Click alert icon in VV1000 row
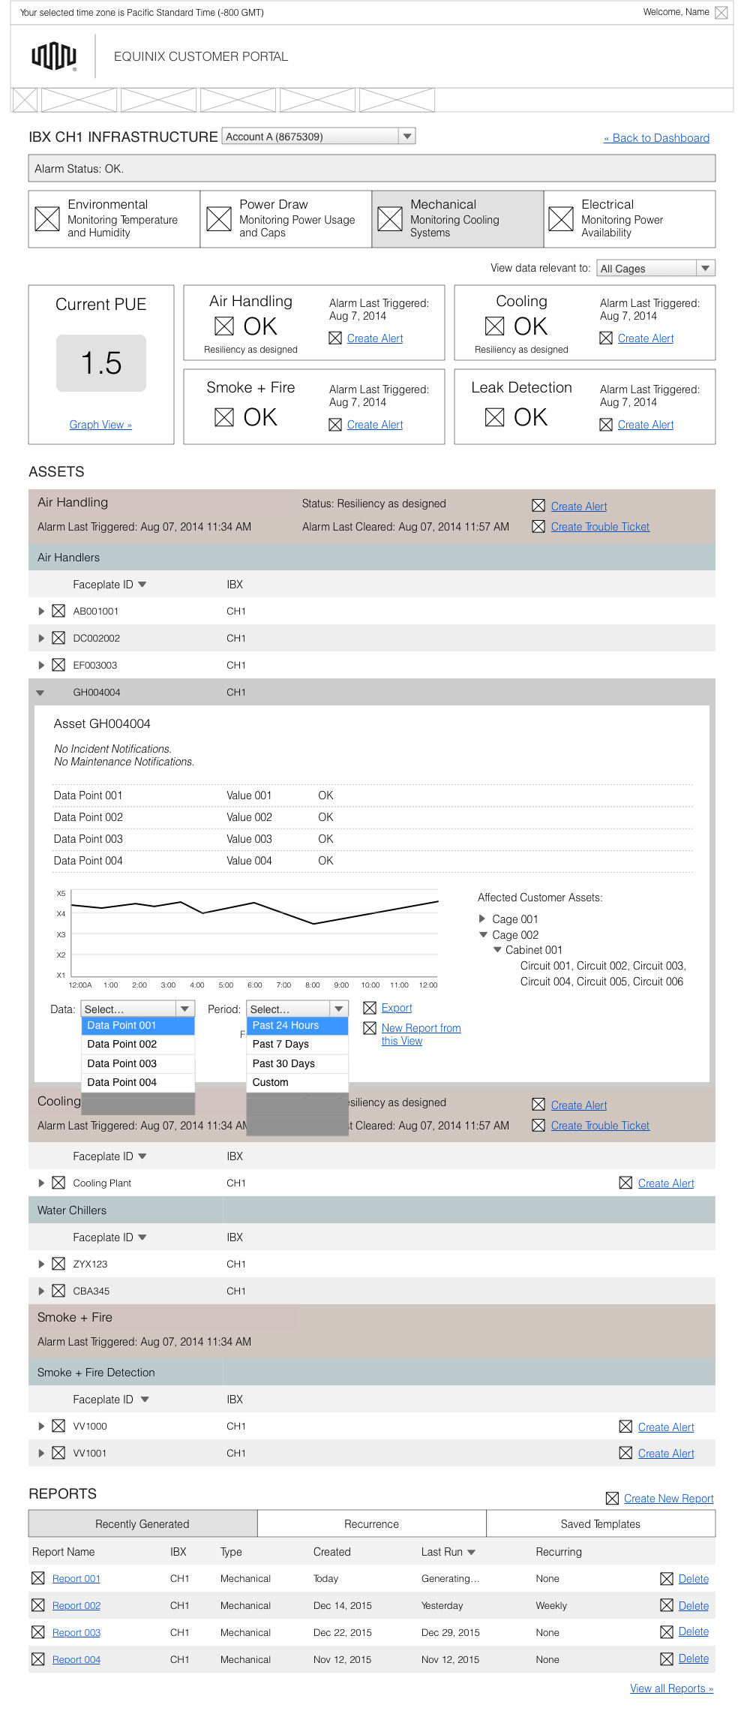This screenshot has height=1726, width=744. click(x=625, y=1427)
